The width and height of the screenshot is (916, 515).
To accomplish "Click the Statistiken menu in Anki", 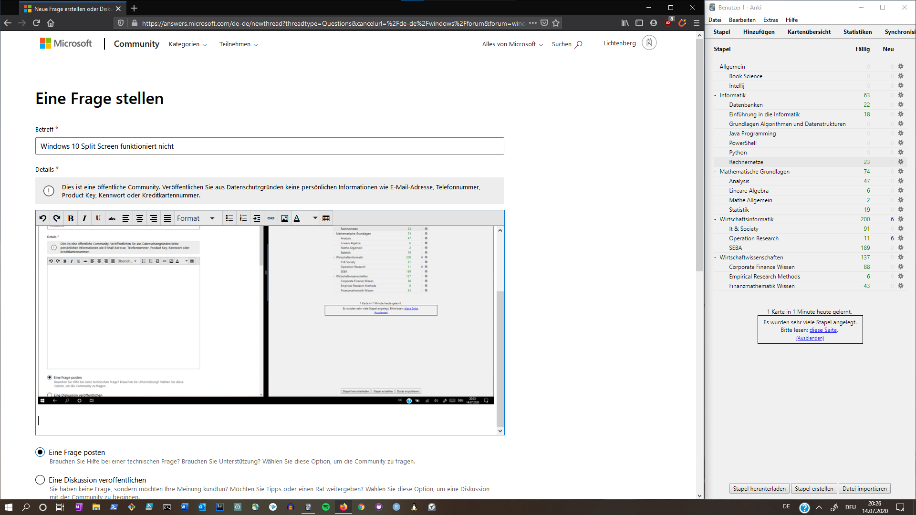I will click(857, 31).
